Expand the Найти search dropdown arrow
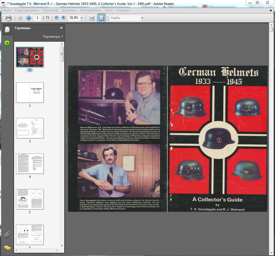Image resolution: width=275 pixels, height=256 pixels. point(142,18)
